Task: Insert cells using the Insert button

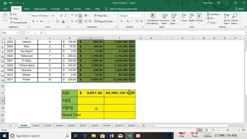Action: 184,19
